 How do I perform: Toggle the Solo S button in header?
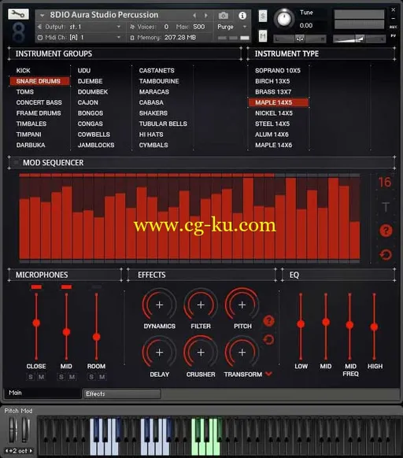263,16
